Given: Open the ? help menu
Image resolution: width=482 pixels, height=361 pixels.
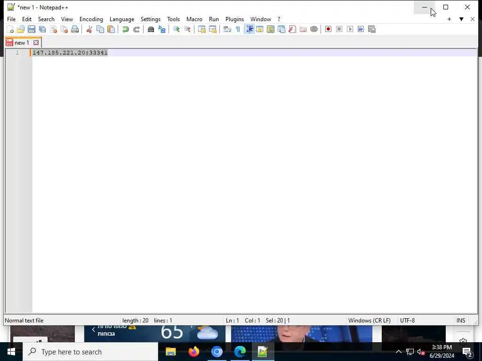Looking at the screenshot, I should pyautogui.click(x=279, y=19).
